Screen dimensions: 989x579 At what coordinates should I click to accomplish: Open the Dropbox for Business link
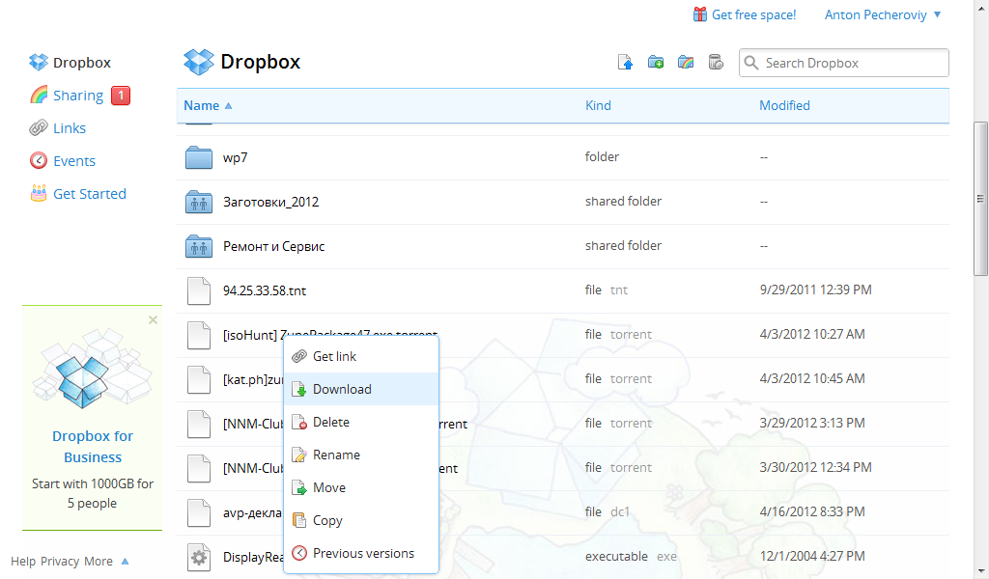93,447
